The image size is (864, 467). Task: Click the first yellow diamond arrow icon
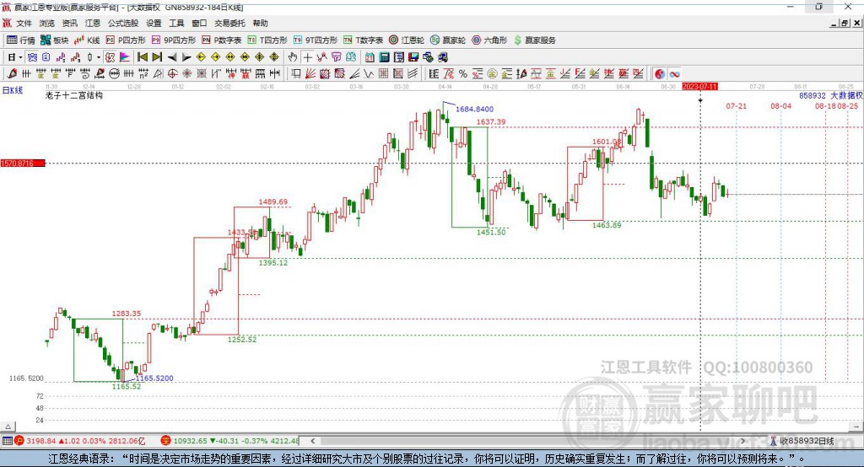tap(201, 57)
